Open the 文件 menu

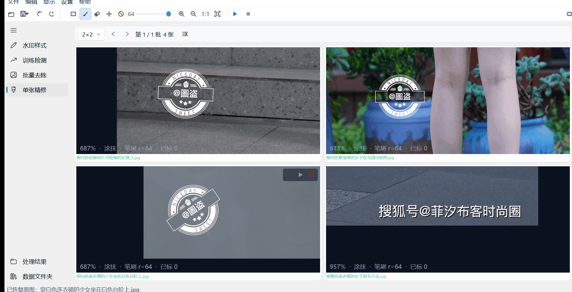13,2
